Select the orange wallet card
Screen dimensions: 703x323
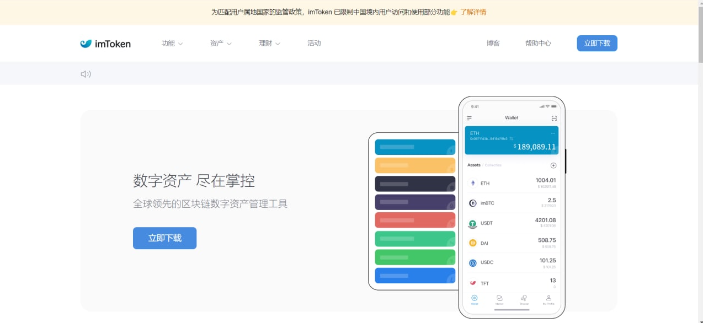415,165
